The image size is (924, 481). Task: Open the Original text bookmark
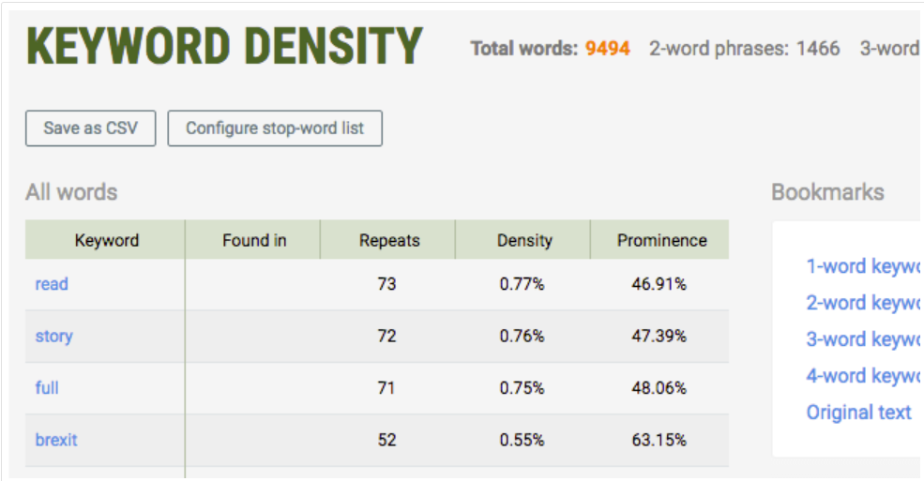point(858,413)
